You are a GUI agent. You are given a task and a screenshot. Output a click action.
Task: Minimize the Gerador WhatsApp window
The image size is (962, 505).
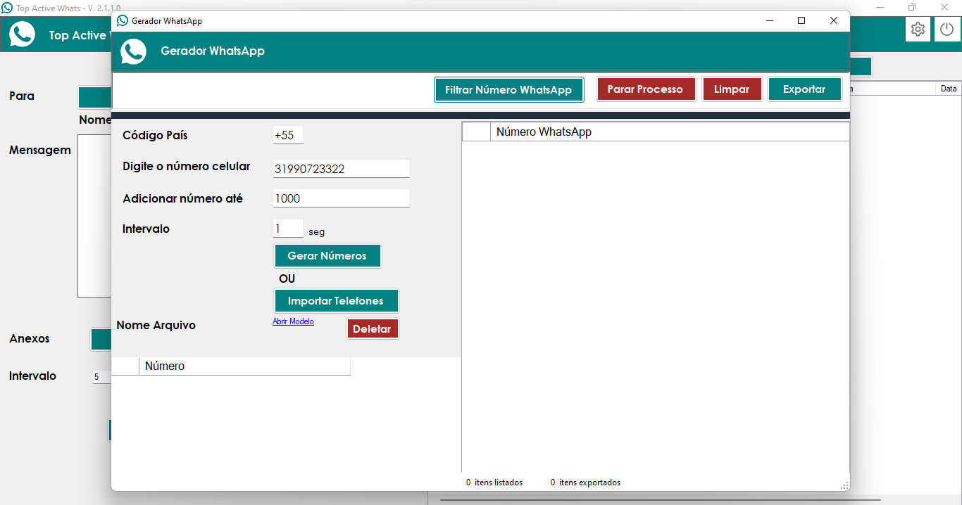(x=769, y=20)
